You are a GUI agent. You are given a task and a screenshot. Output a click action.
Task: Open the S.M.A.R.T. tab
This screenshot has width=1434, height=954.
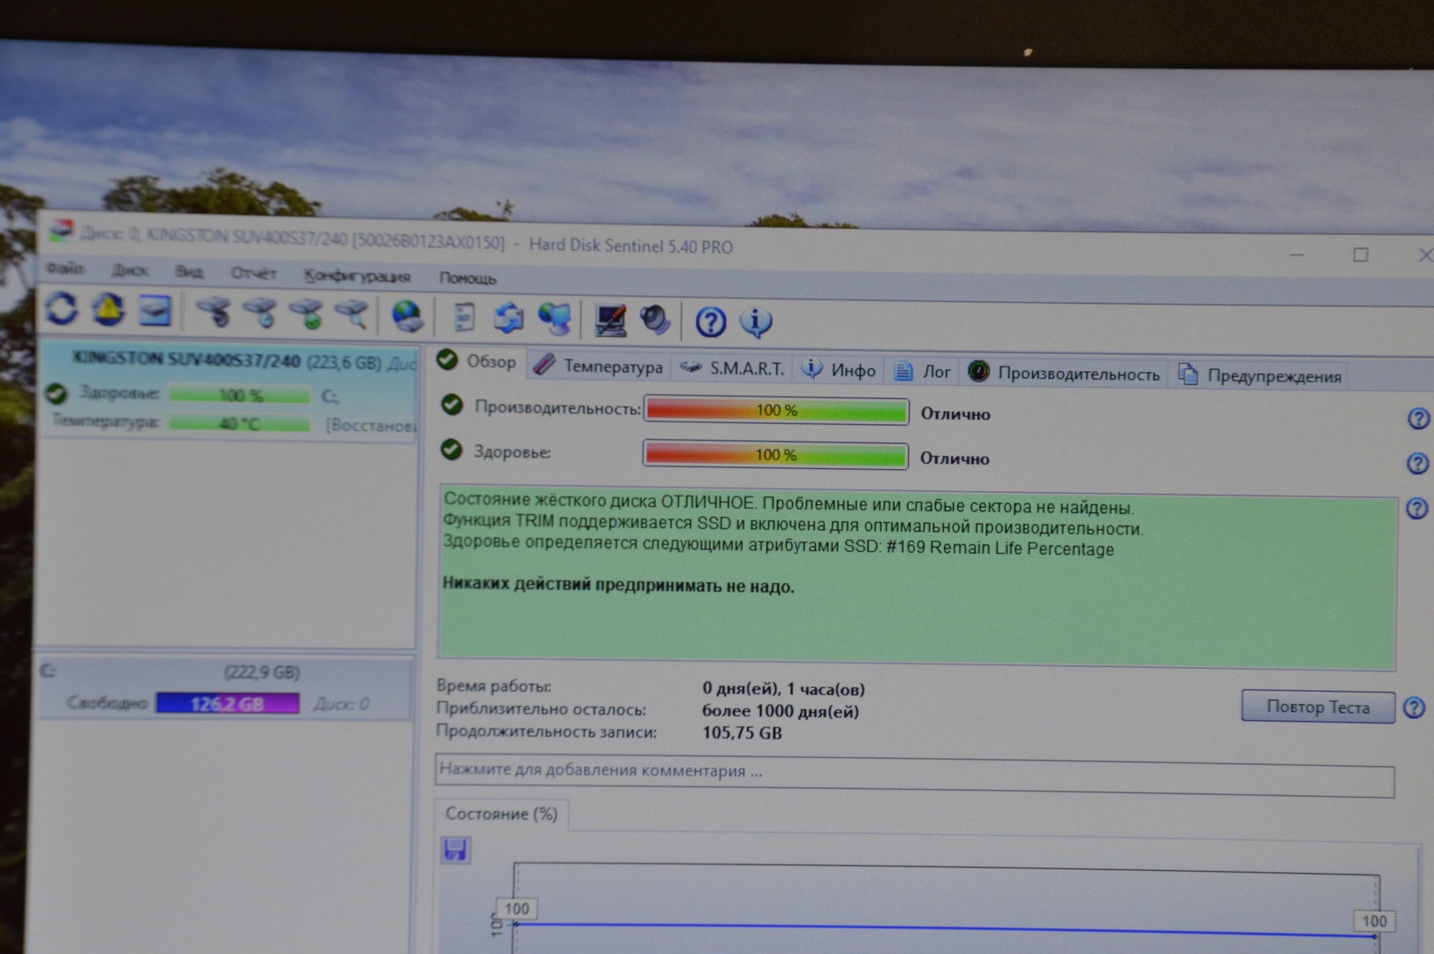click(733, 368)
